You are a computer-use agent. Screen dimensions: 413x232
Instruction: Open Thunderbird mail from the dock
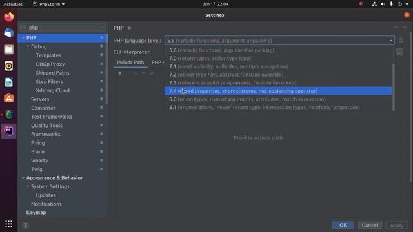pos(8,33)
